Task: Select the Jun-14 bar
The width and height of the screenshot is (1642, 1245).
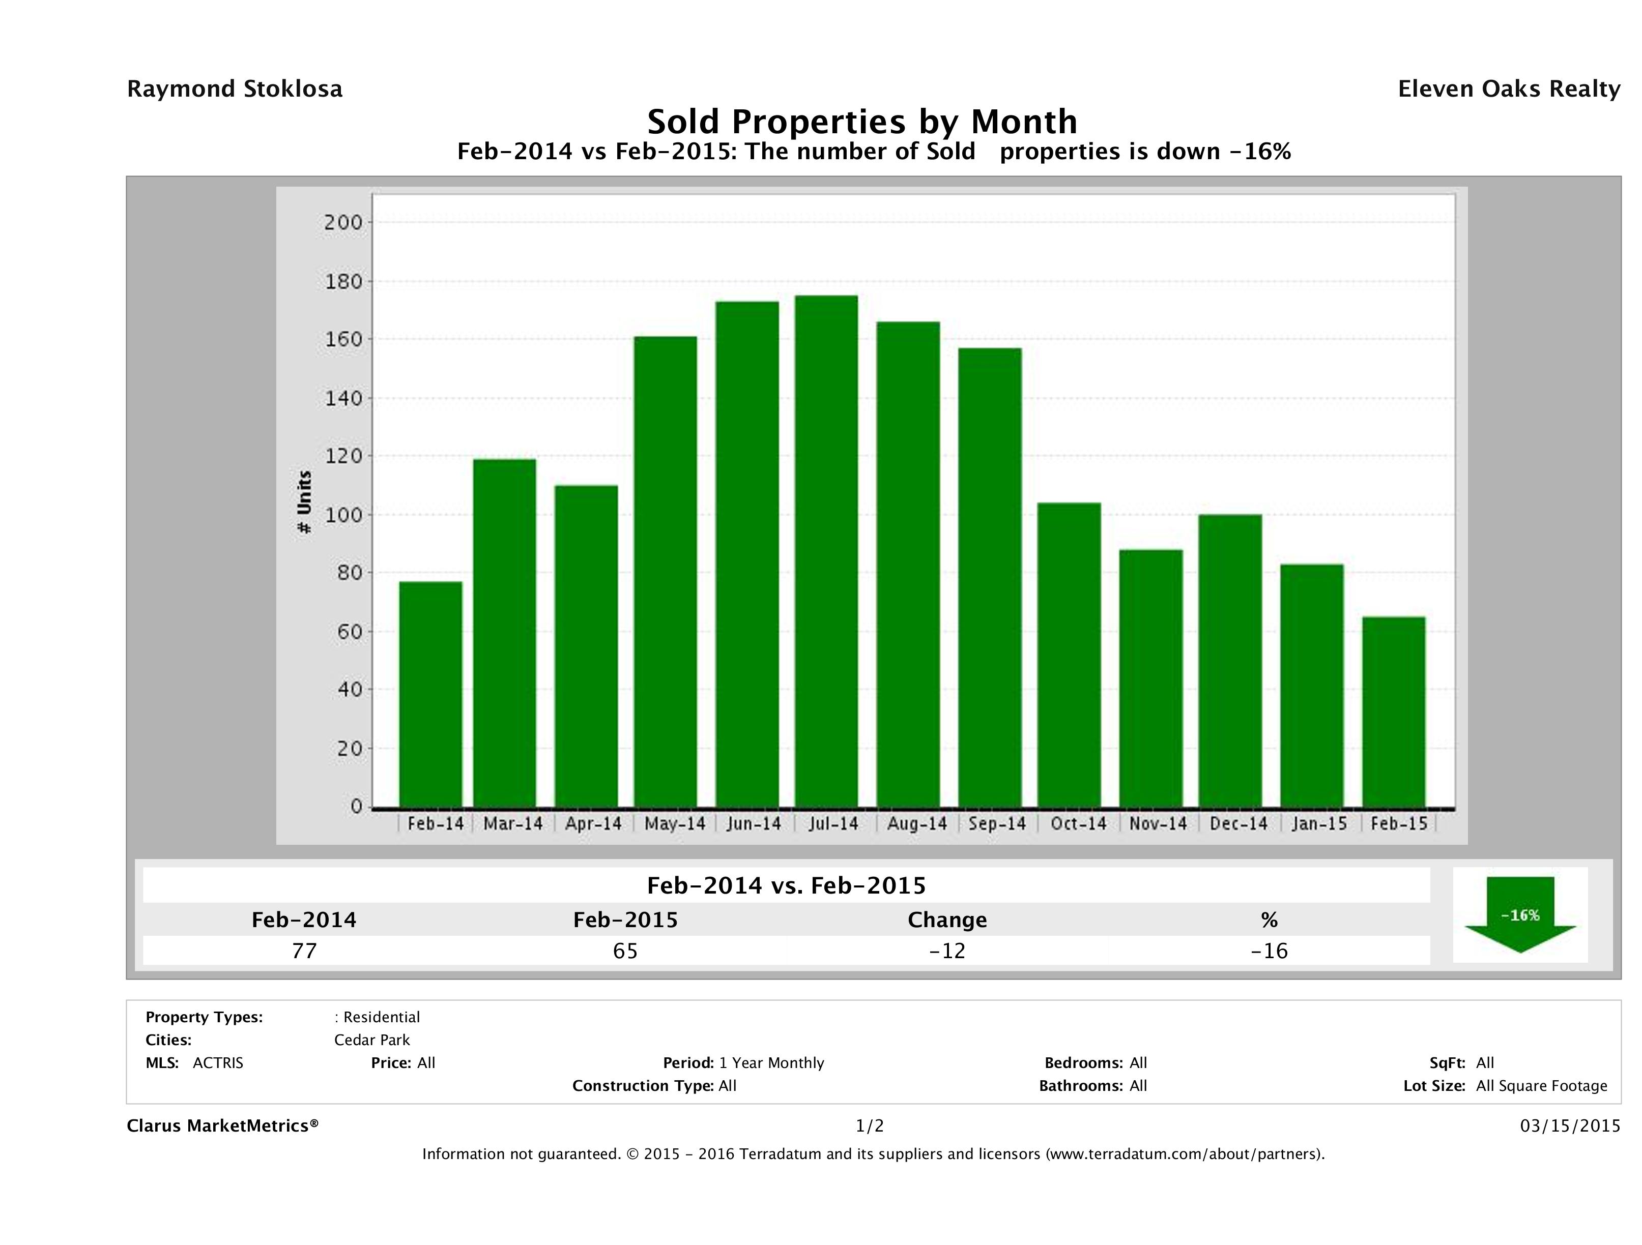Action: click(x=747, y=553)
